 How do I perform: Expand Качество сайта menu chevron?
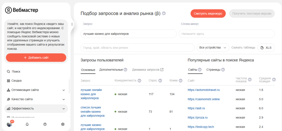64,99
